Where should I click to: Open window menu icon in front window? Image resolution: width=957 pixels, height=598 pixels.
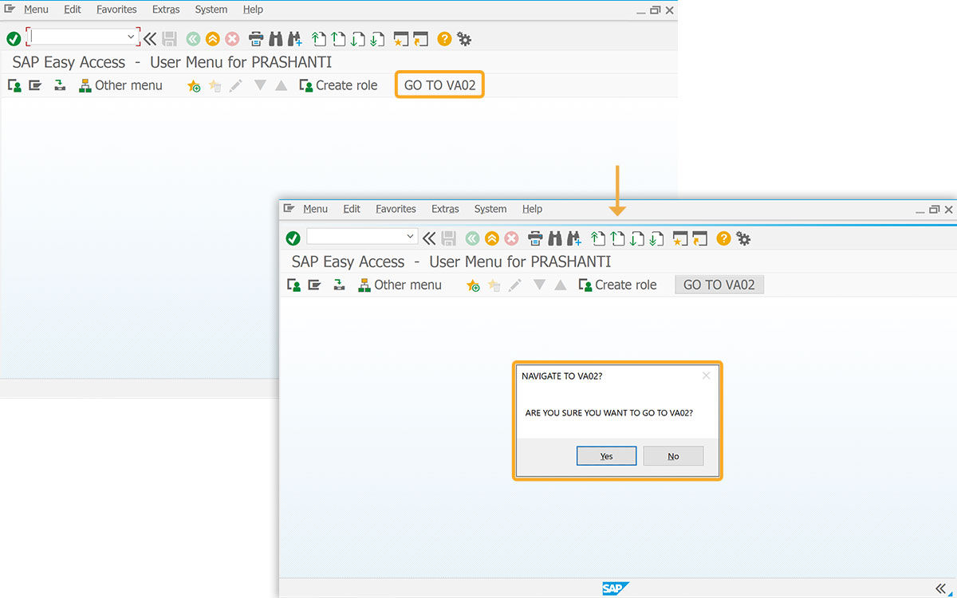289,209
